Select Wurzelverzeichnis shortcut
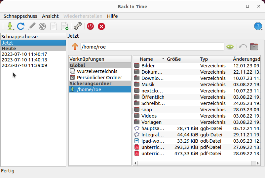The width and height of the screenshot is (265, 178). pyautogui.click(x=97, y=71)
